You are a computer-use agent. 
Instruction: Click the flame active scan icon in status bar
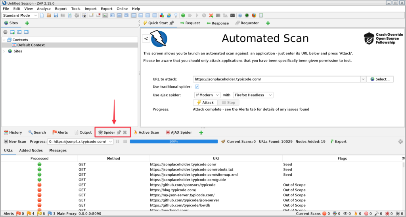(356, 214)
